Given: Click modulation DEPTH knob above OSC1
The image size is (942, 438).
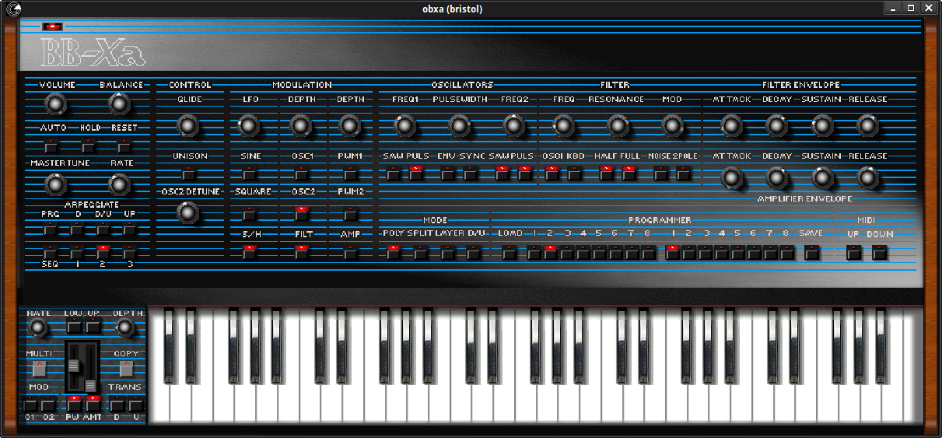Looking at the screenshot, I should click(301, 124).
